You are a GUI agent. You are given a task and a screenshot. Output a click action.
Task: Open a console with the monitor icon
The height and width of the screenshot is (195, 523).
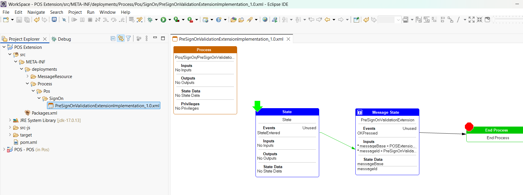[x=54, y=20]
